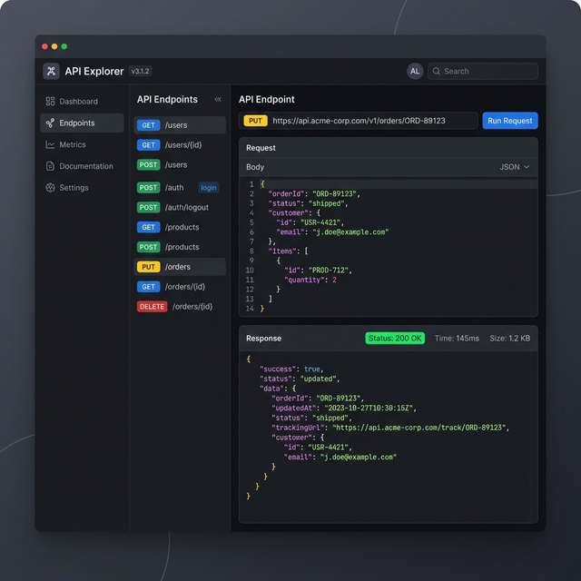Viewport: 581px width, 581px height.
Task: Select GET /products endpoint
Action: (x=180, y=227)
